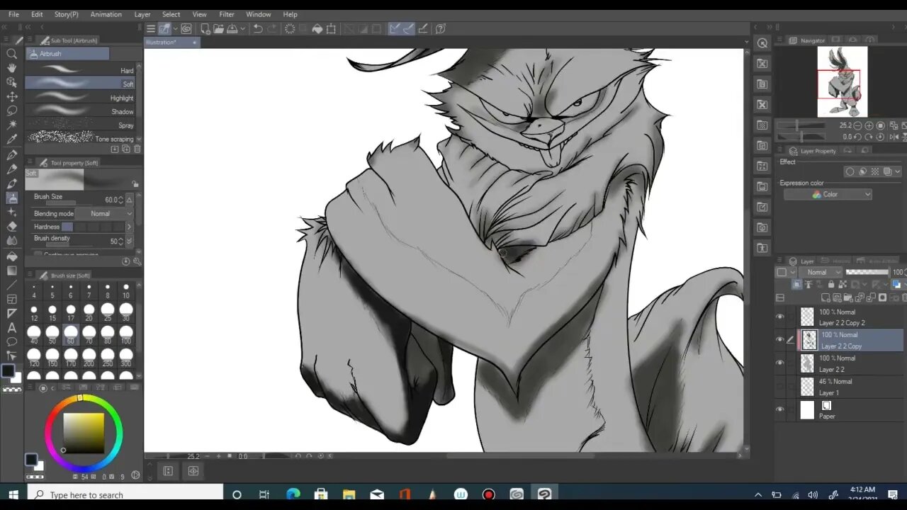Click the New document icon in command bar
This screenshot has height=510, width=907.
click(x=205, y=28)
